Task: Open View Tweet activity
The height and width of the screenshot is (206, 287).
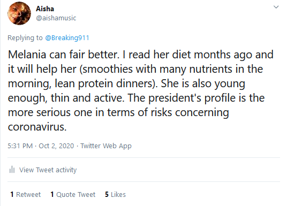Action: pos(48,170)
